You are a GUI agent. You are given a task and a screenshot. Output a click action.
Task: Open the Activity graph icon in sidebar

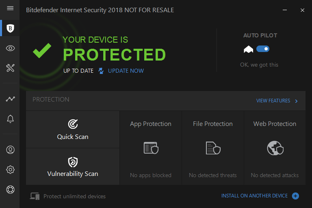(x=11, y=99)
